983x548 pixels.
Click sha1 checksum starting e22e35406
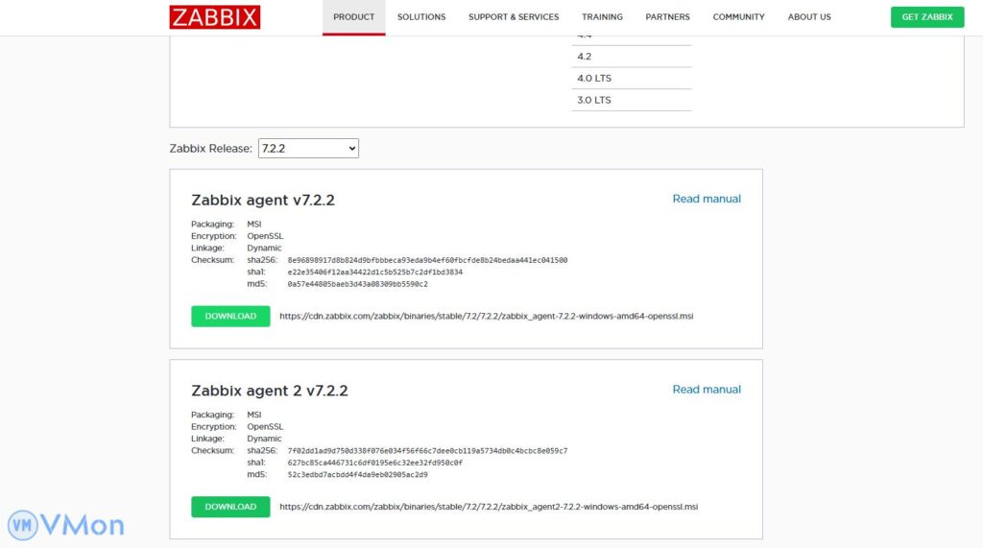(375, 273)
